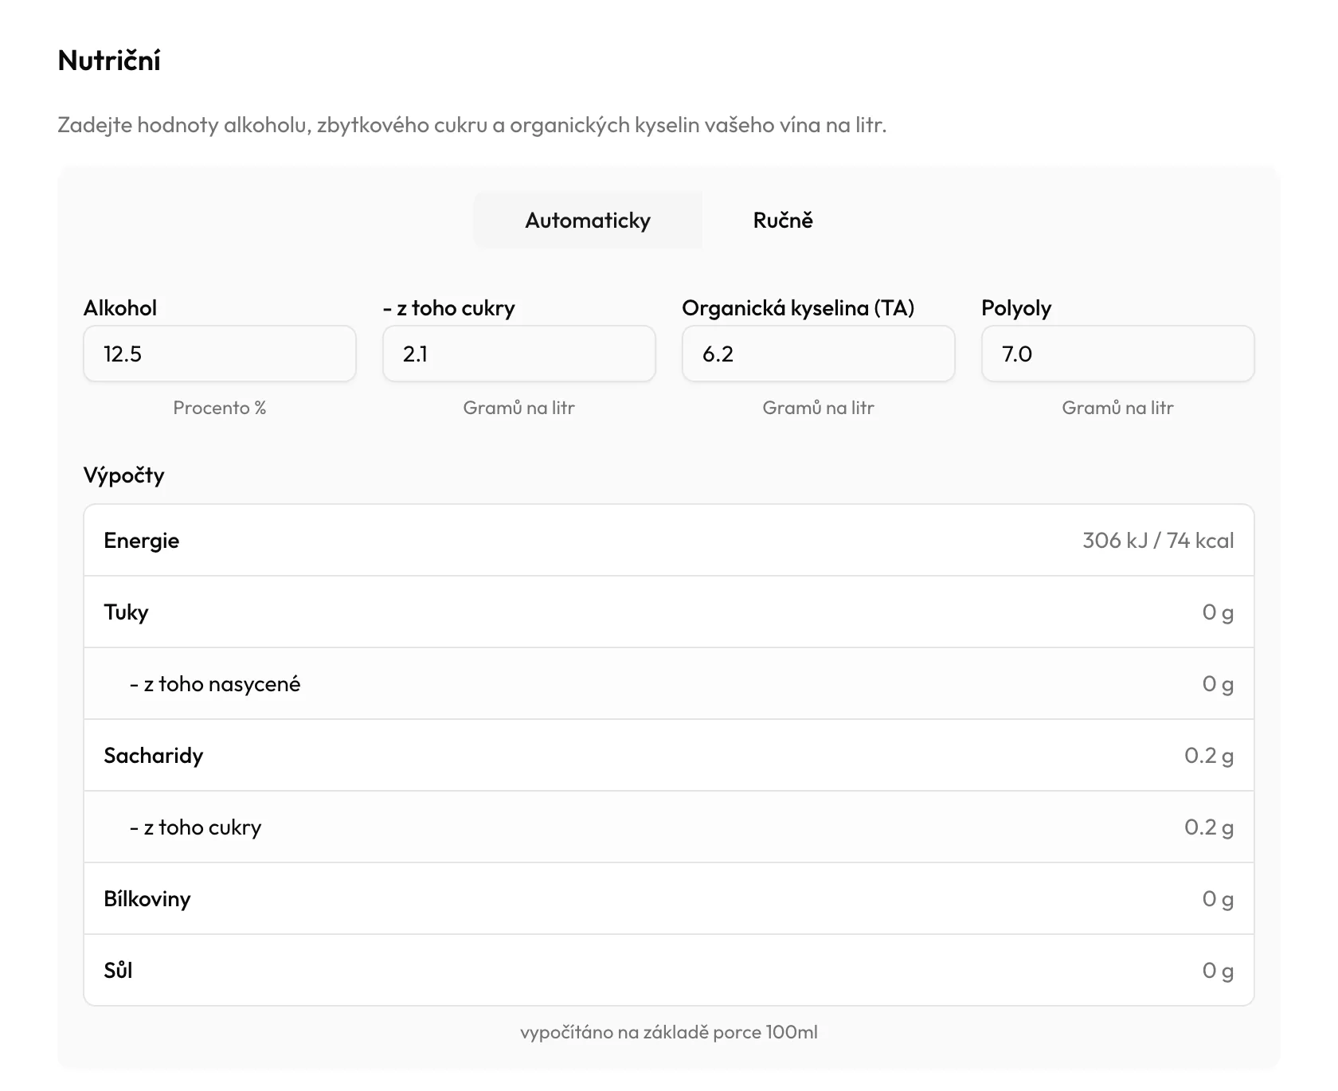The height and width of the screenshot is (1091, 1338).
Task: Switch to the Ručně tab
Action: click(783, 221)
